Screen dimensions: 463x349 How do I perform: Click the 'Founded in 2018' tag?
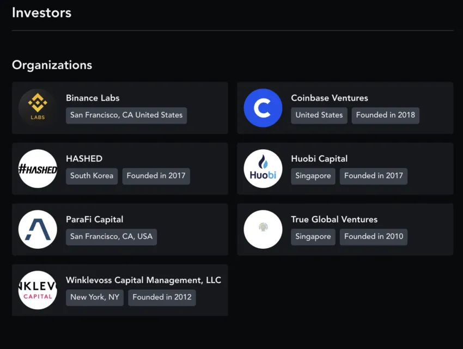tap(385, 115)
